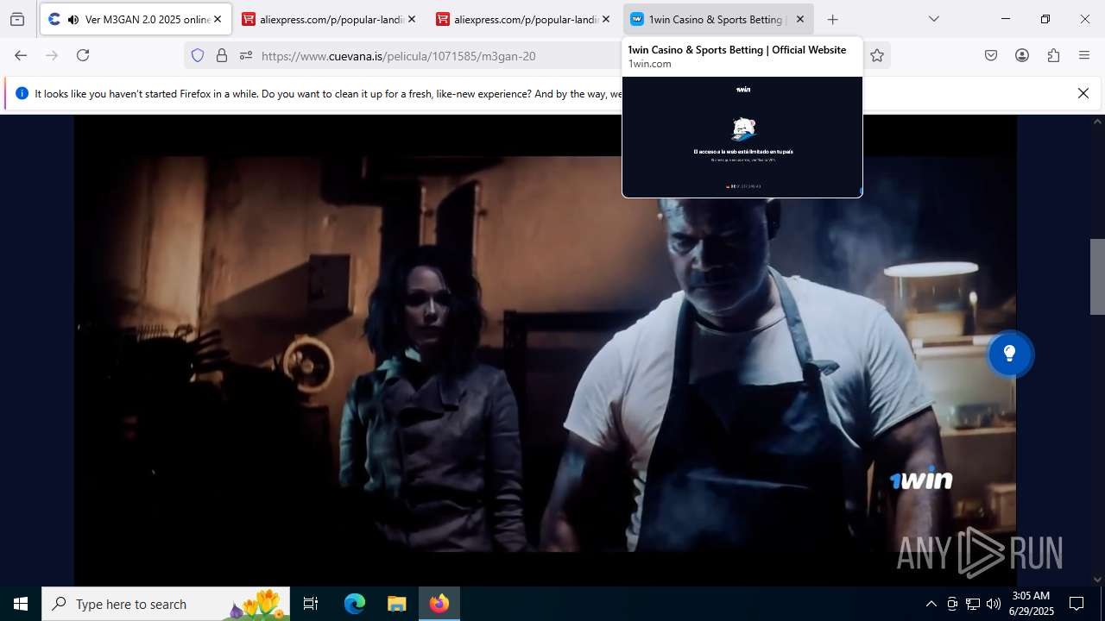
Task: Close the 1win Casino tab
Action: click(x=800, y=19)
